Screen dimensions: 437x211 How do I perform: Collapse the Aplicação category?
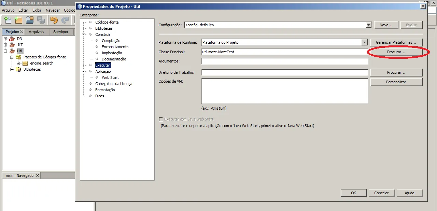pos(84,71)
